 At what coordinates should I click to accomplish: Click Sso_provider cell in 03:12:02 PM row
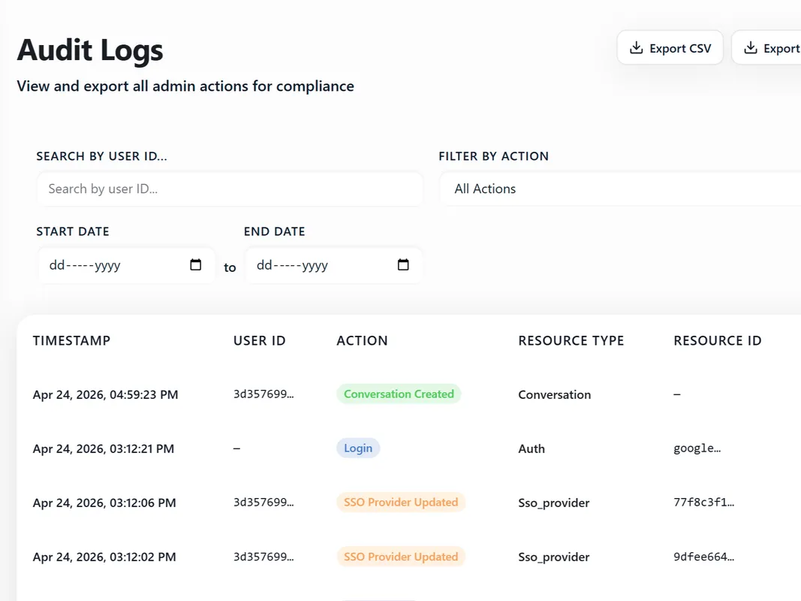click(554, 557)
